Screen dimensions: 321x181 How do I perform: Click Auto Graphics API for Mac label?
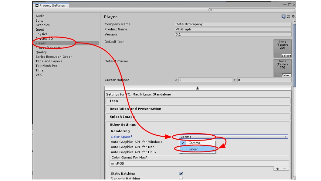coord(133,147)
